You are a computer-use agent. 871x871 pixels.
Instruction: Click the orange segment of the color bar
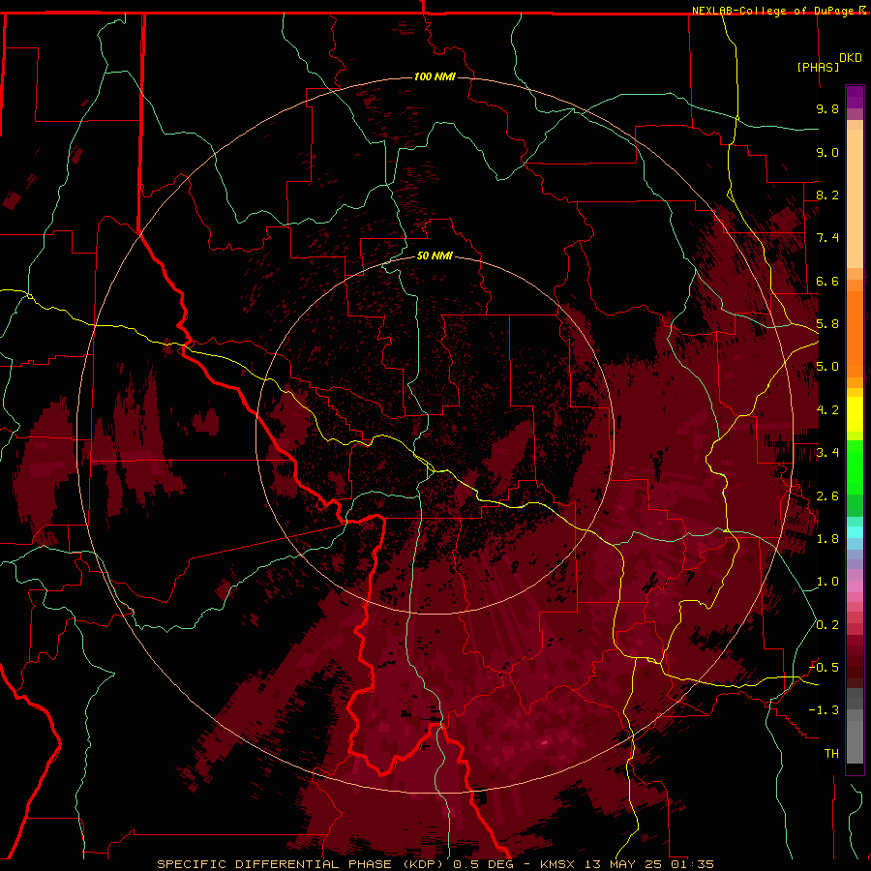pyautogui.click(x=855, y=333)
